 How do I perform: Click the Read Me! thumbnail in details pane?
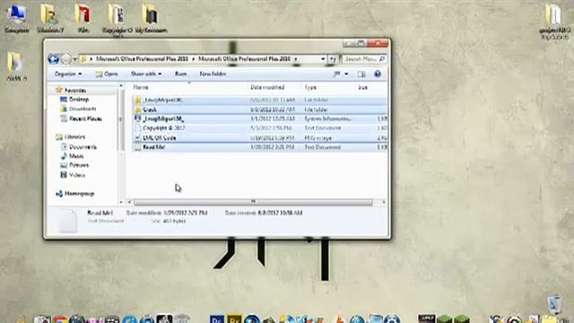tap(68, 222)
